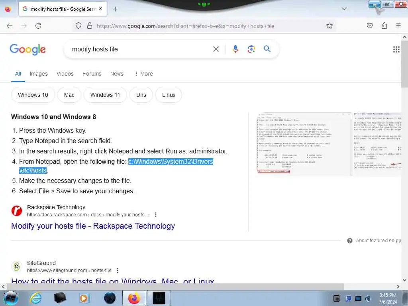The image size is (408, 306).
Task: Filter by the Dns chip
Action: coord(141,95)
